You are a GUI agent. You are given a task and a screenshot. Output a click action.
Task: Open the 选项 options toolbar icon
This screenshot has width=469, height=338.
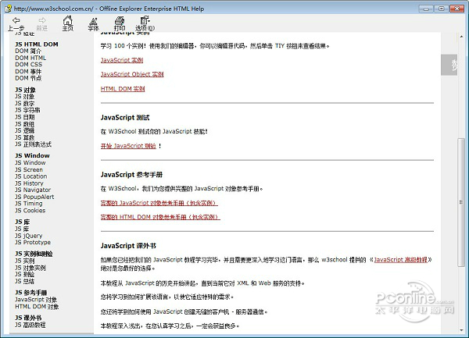145,23
